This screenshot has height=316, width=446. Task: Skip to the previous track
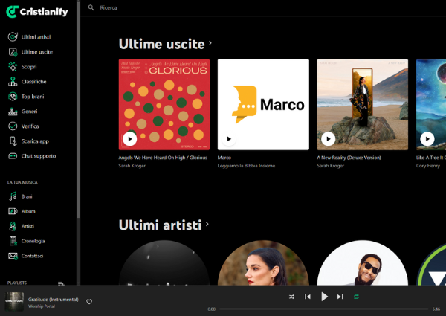tap(308, 297)
